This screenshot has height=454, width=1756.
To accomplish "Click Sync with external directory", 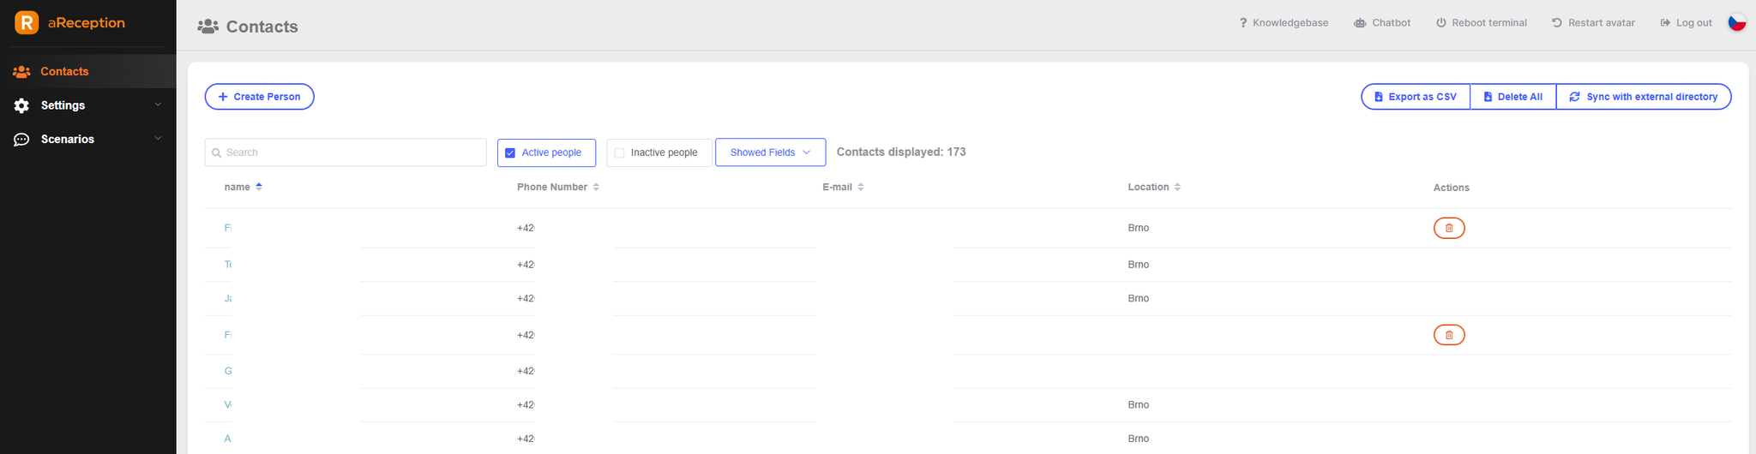I will [x=1644, y=97].
